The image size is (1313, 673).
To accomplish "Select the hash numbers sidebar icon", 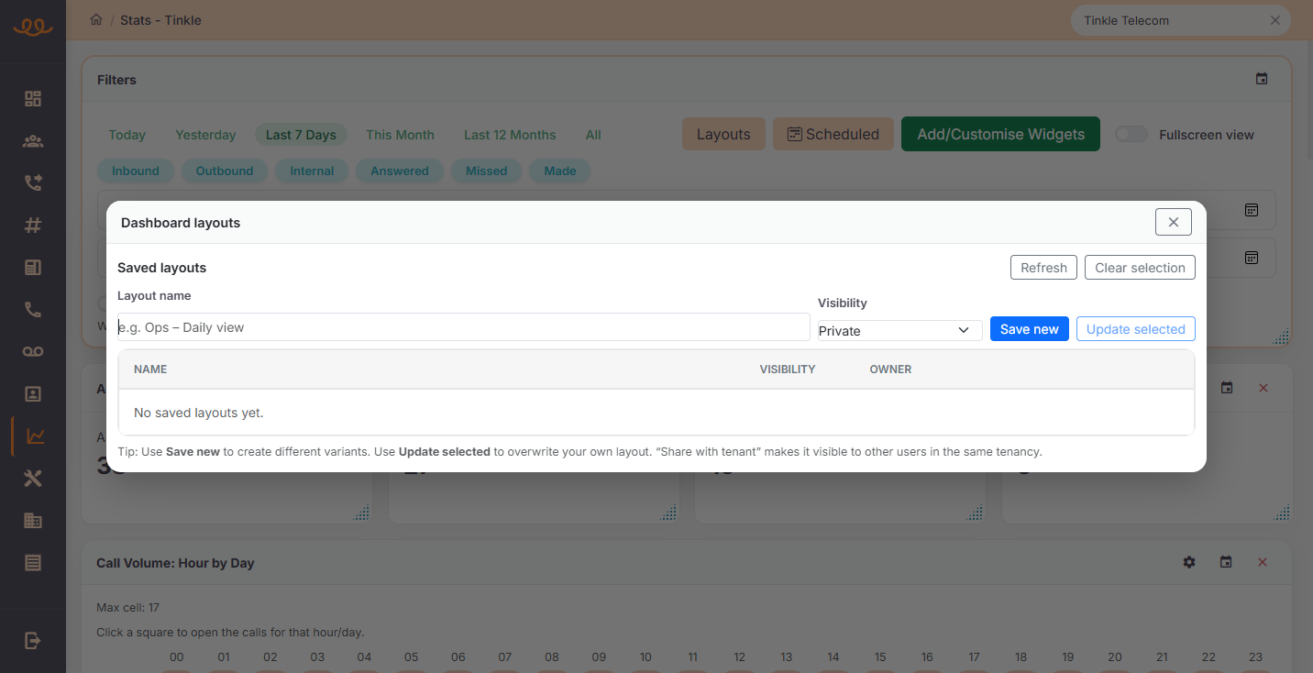I will [33, 226].
